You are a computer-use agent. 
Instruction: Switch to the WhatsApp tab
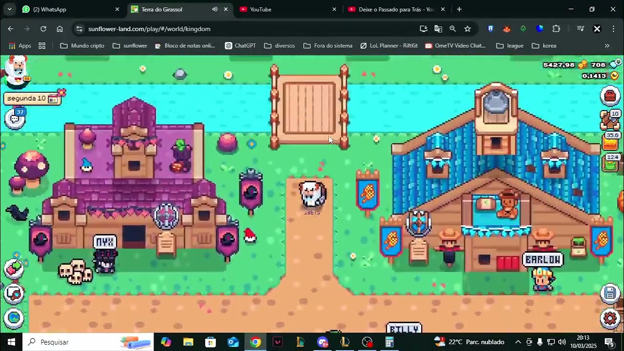(71, 9)
